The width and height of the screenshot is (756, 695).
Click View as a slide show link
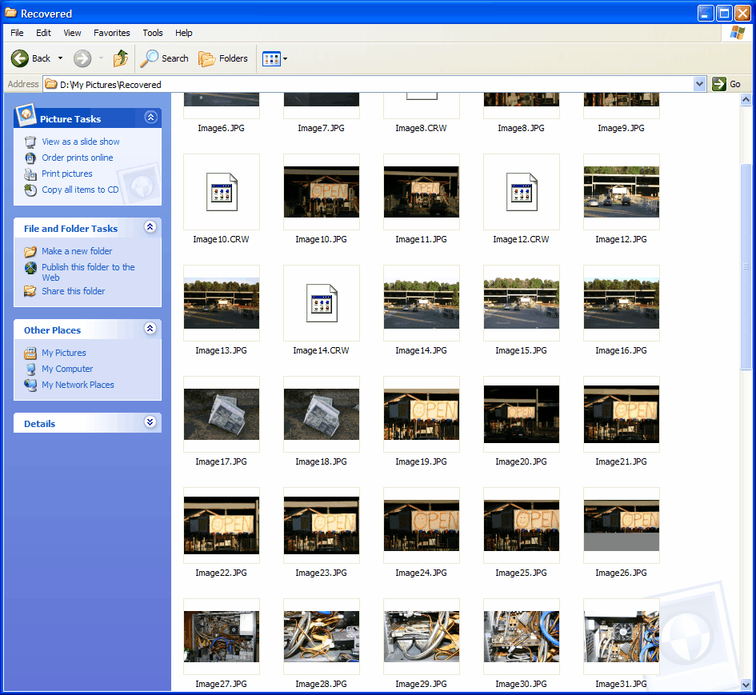tap(80, 142)
